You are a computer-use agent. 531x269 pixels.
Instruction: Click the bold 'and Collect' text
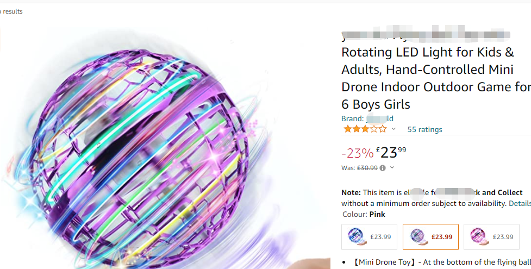coord(502,192)
